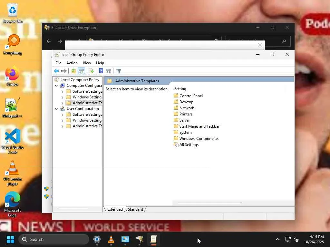Image resolution: width=330 pixels, height=247 pixels.
Task: Select the Visual Studio Code desktop icon
Action: [13, 141]
